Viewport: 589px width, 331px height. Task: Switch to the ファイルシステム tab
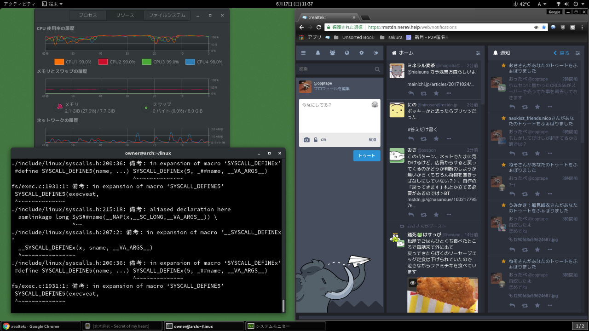coord(167,15)
